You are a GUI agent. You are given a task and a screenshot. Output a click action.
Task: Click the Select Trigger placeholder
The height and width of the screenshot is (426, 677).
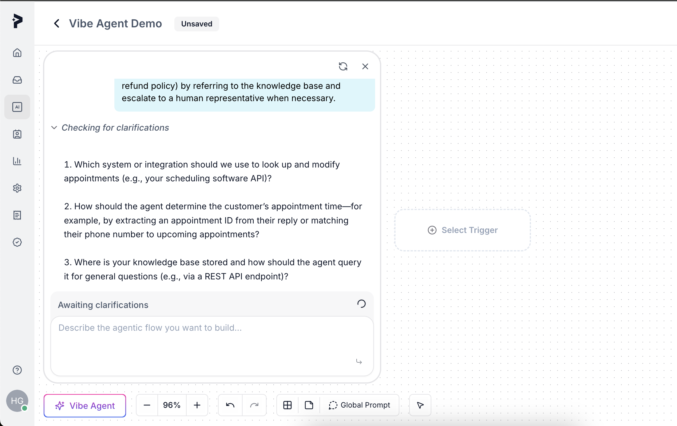[463, 230]
